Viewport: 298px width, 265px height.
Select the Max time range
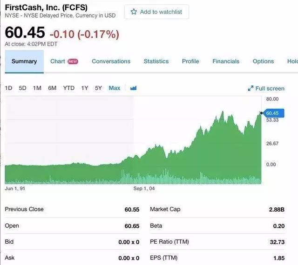[x=115, y=88]
